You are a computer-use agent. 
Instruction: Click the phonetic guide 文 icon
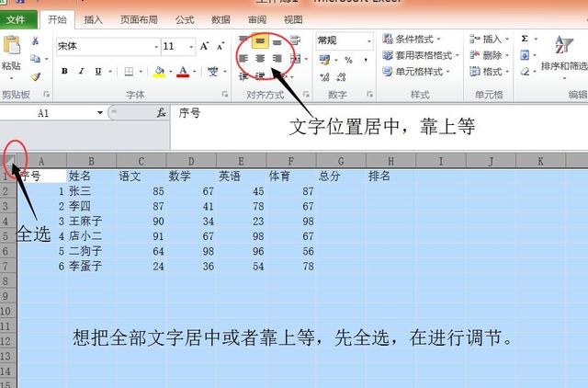coord(212,71)
